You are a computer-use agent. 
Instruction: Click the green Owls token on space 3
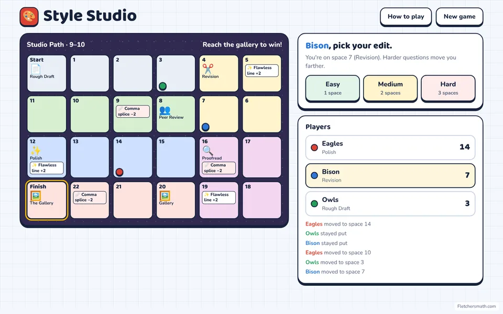162,86
